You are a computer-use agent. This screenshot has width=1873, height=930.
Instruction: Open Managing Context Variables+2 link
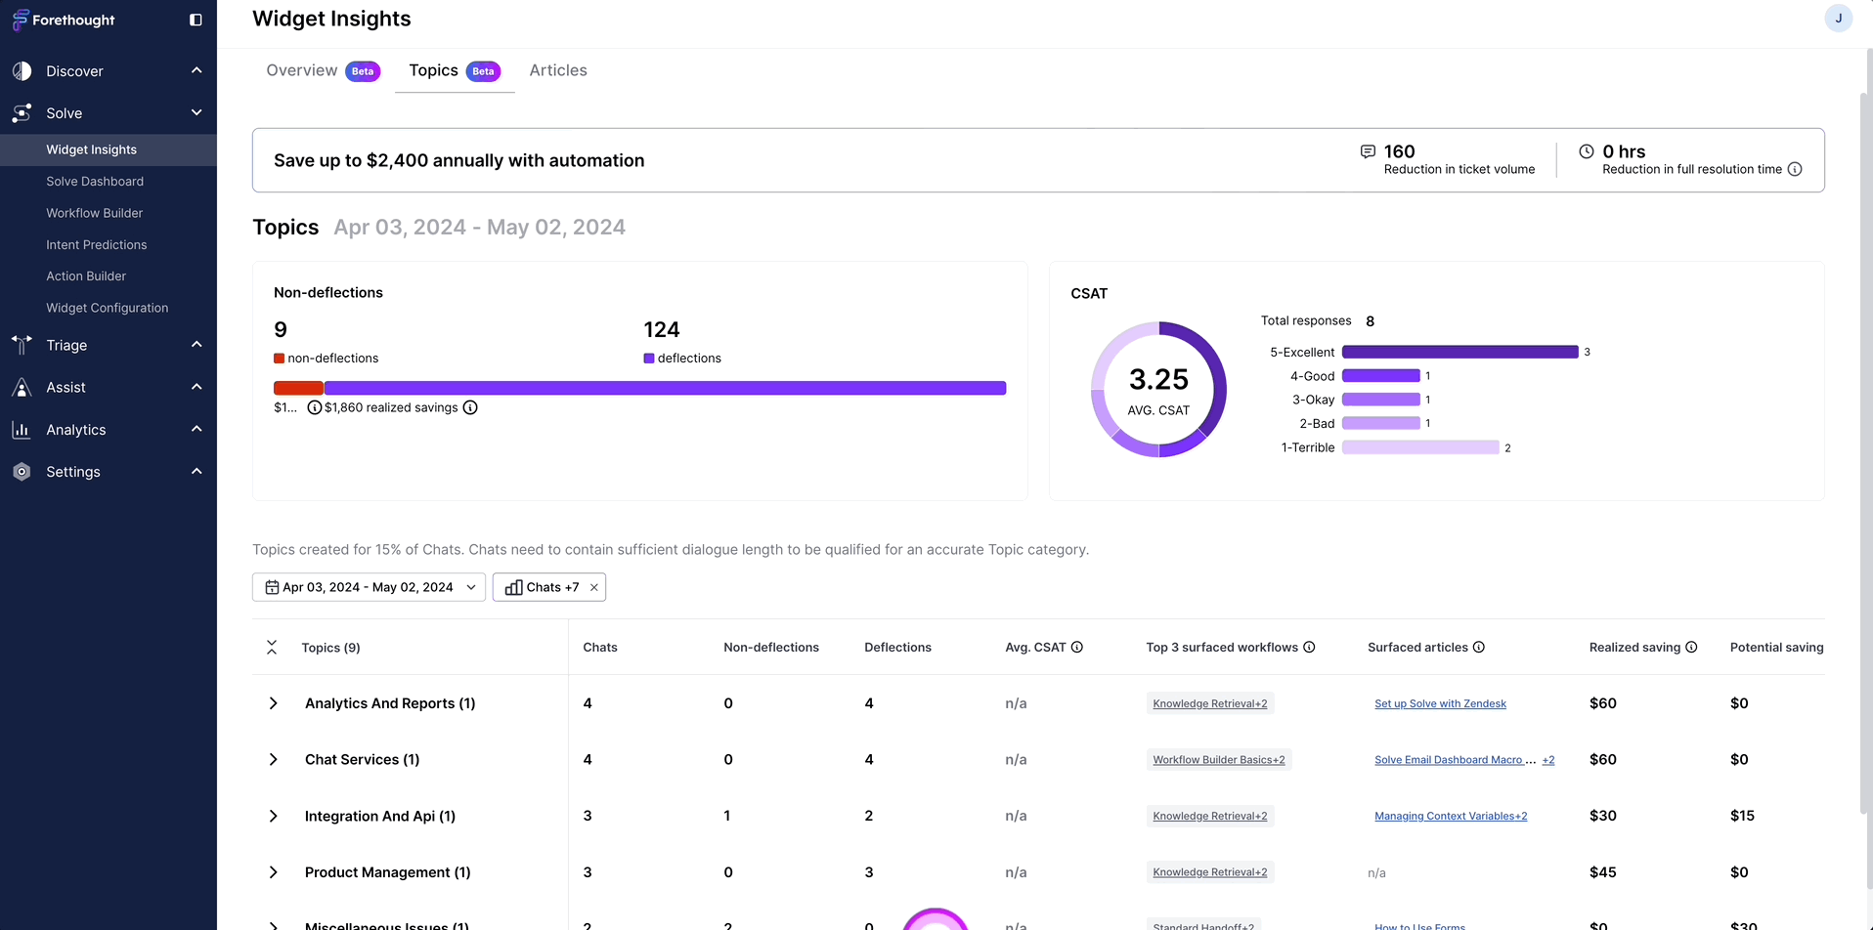(x=1451, y=816)
